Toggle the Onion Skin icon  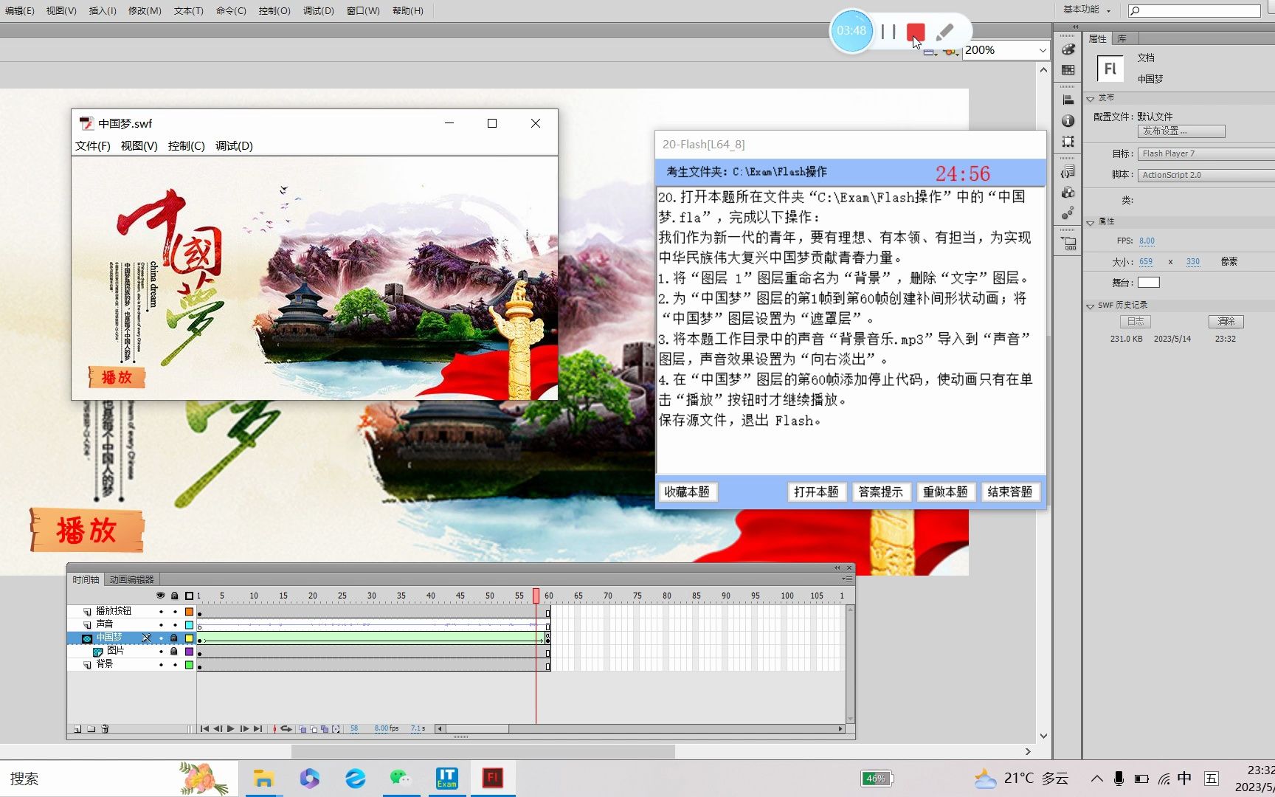click(303, 729)
